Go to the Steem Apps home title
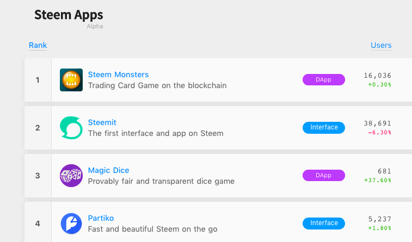This screenshot has width=412, height=242. [69, 15]
